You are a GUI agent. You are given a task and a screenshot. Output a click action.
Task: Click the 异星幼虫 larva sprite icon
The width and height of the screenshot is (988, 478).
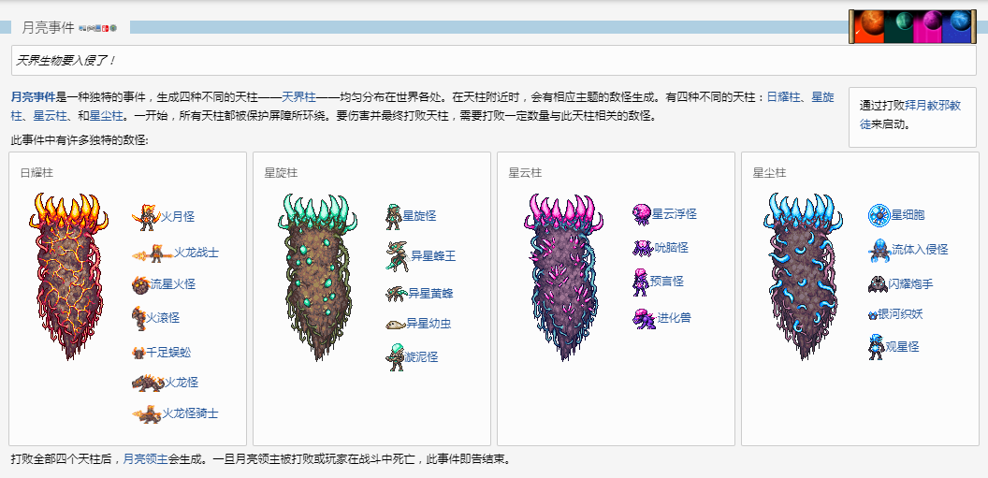pyautogui.click(x=394, y=325)
